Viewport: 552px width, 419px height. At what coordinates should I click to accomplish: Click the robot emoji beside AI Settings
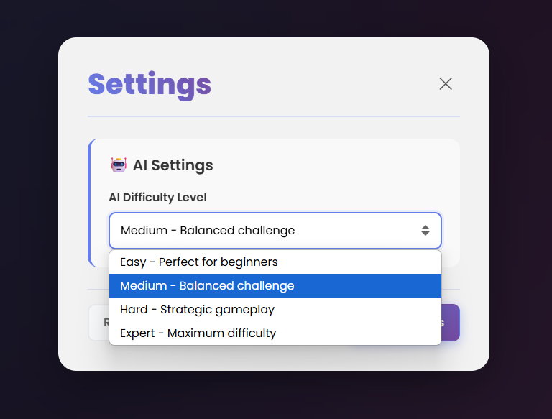coord(119,165)
